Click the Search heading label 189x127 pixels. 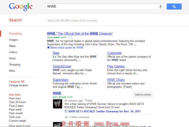pos(15,20)
